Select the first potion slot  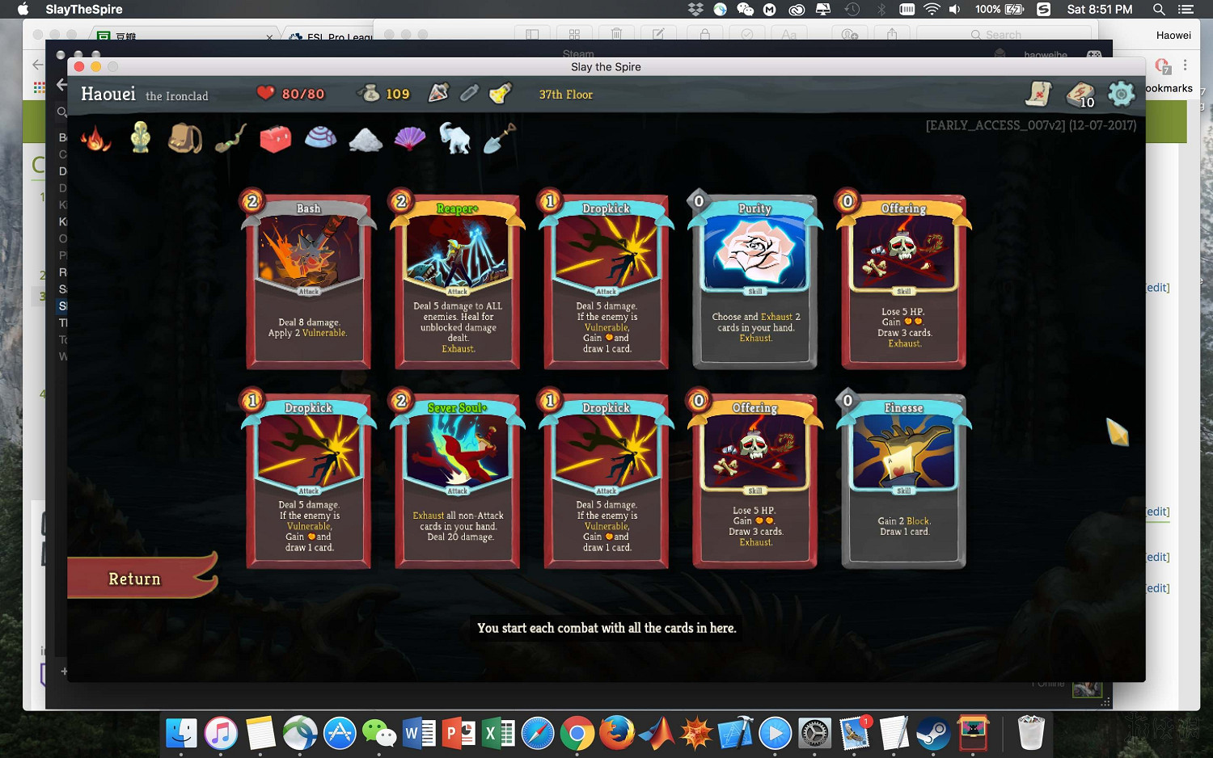tap(438, 94)
